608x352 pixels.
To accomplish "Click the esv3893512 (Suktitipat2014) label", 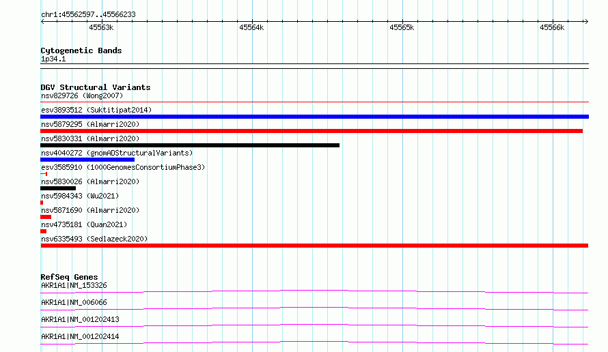I will pos(96,110).
